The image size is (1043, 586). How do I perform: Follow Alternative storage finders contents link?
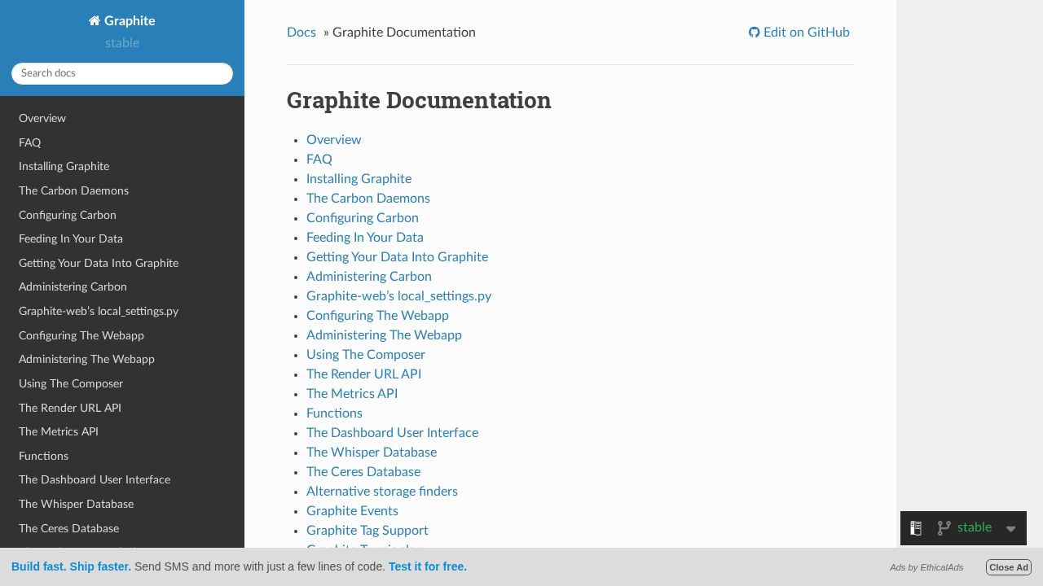point(382,492)
